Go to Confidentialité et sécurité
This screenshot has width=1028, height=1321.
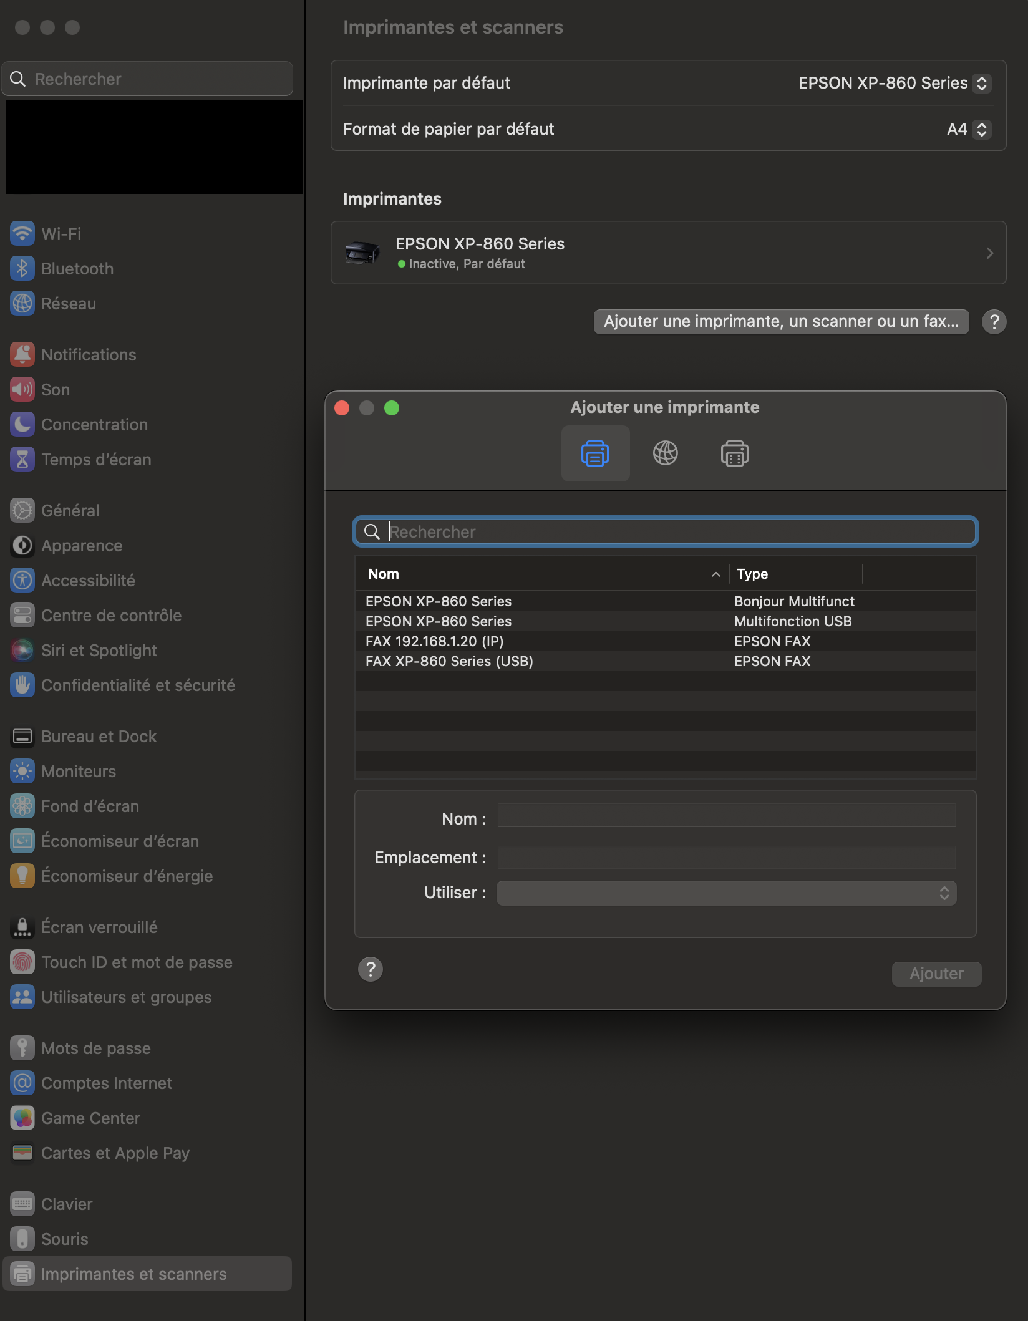[x=138, y=685]
